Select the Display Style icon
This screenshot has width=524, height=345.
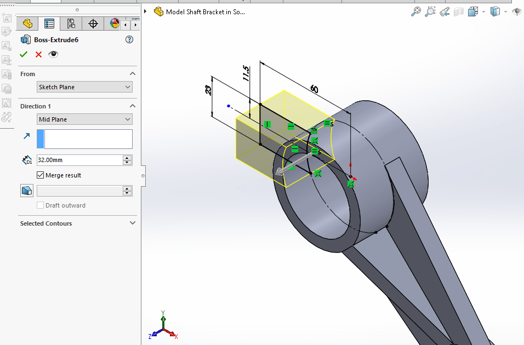click(495, 11)
